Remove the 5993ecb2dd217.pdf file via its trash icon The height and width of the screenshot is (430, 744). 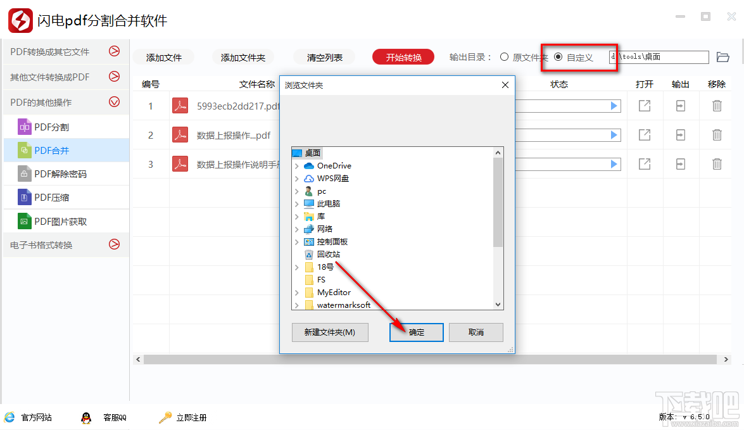click(x=716, y=105)
